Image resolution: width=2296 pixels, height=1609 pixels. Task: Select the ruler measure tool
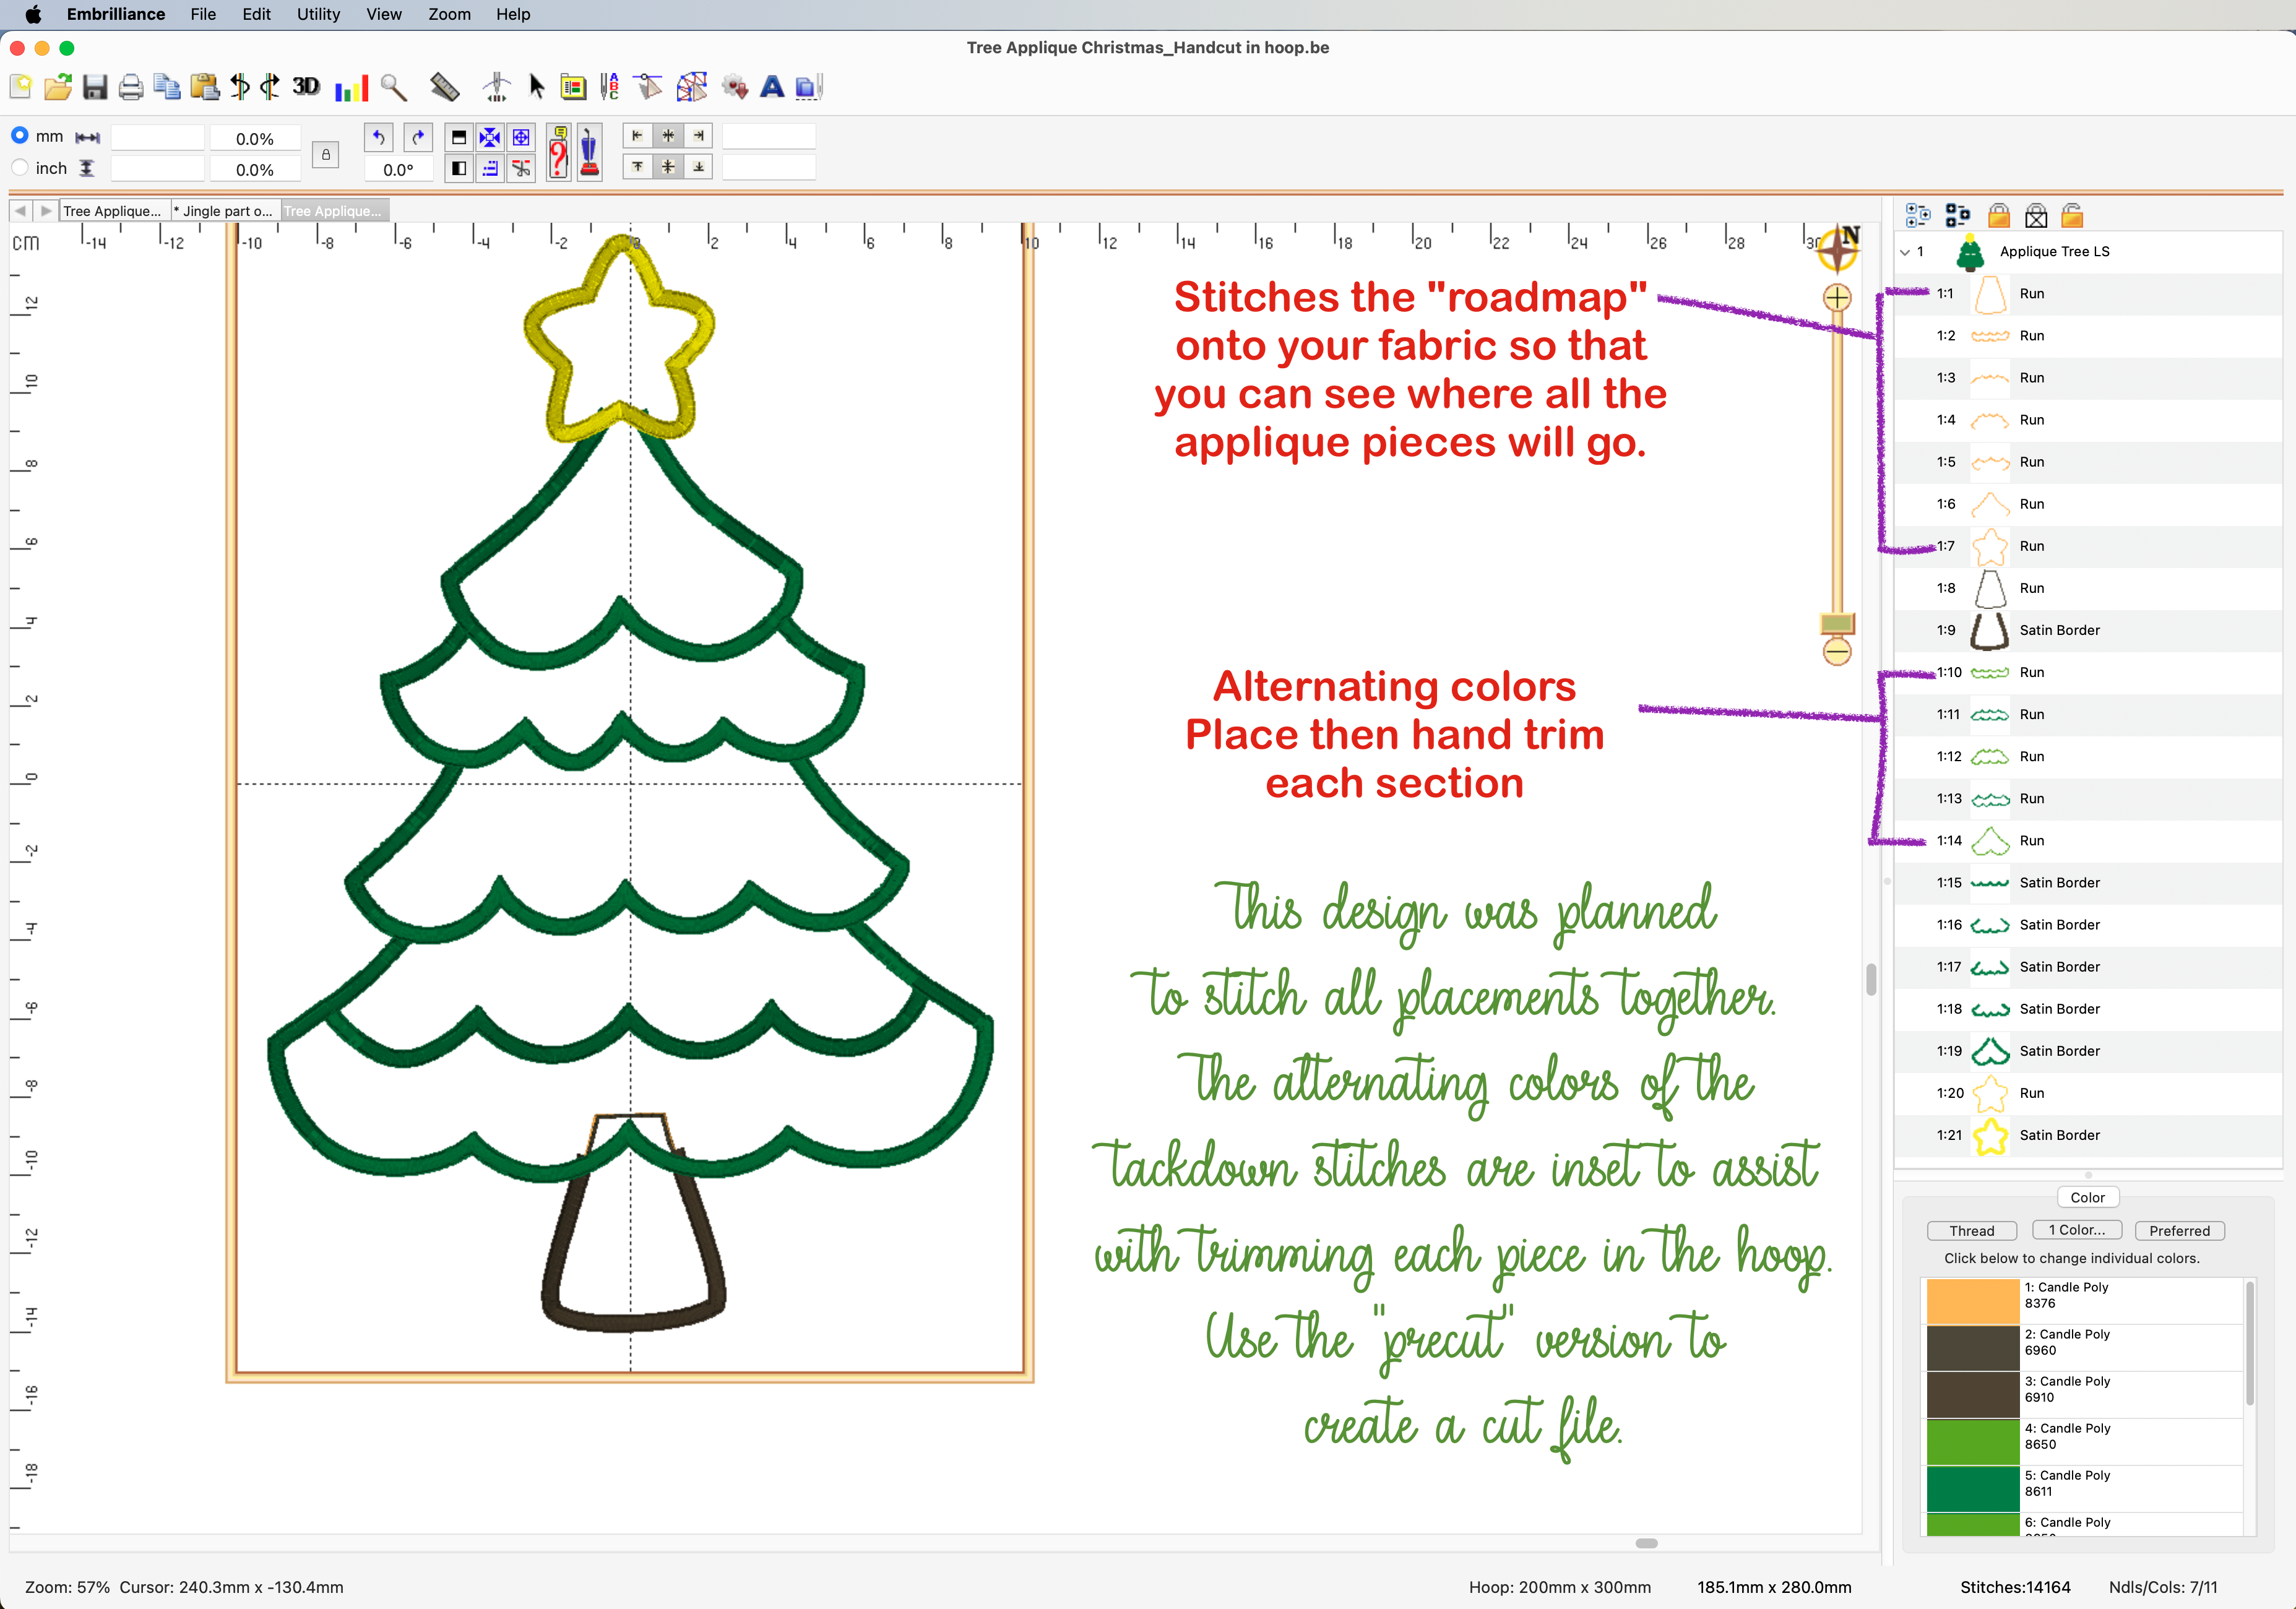pyautogui.click(x=444, y=88)
